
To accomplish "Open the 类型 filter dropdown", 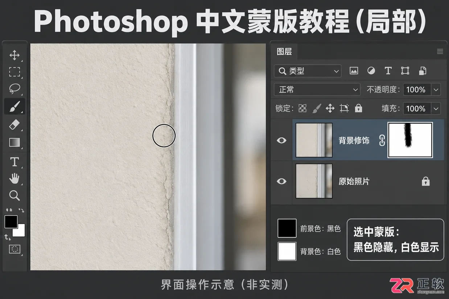I will click(308, 71).
